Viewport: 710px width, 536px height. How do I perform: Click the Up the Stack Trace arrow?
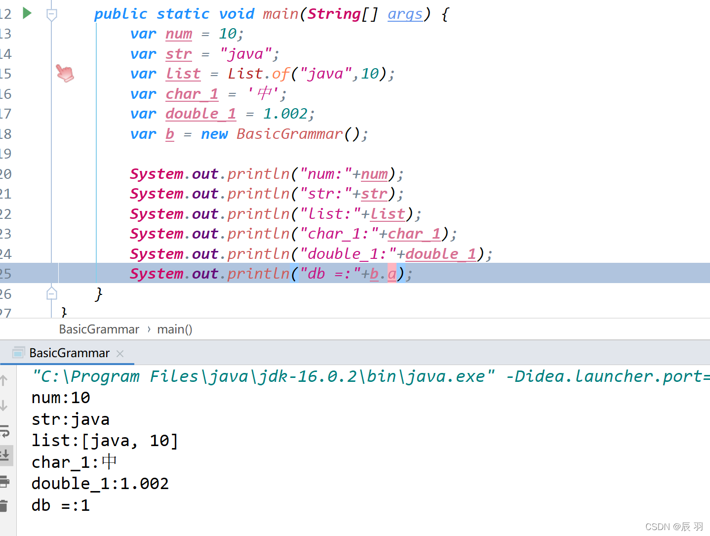click(x=4, y=380)
